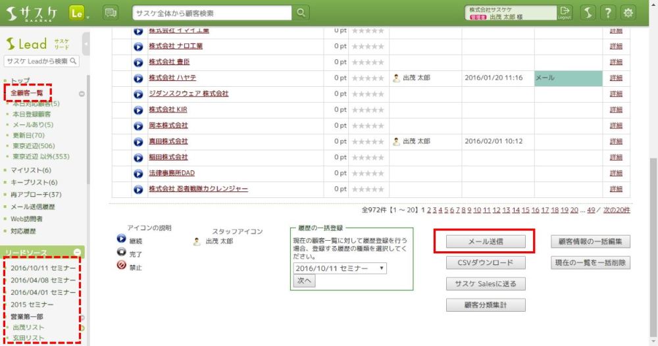The image size is (658, 346).
Task: Go to 次の20件 next page link
Action: pos(617,210)
